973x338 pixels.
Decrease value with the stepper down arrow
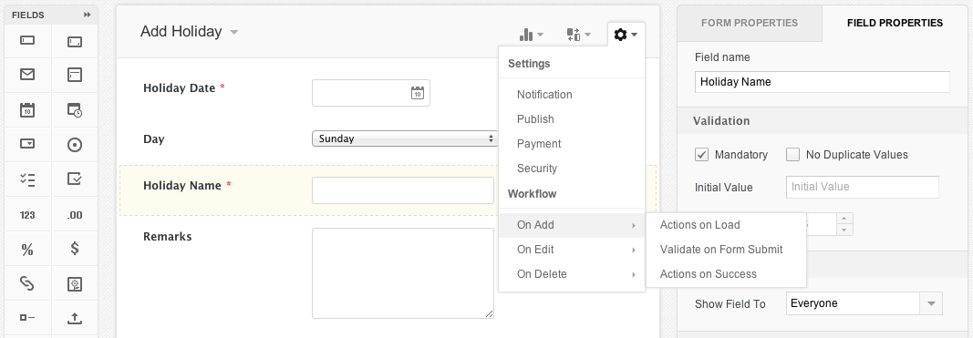(844, 230)
